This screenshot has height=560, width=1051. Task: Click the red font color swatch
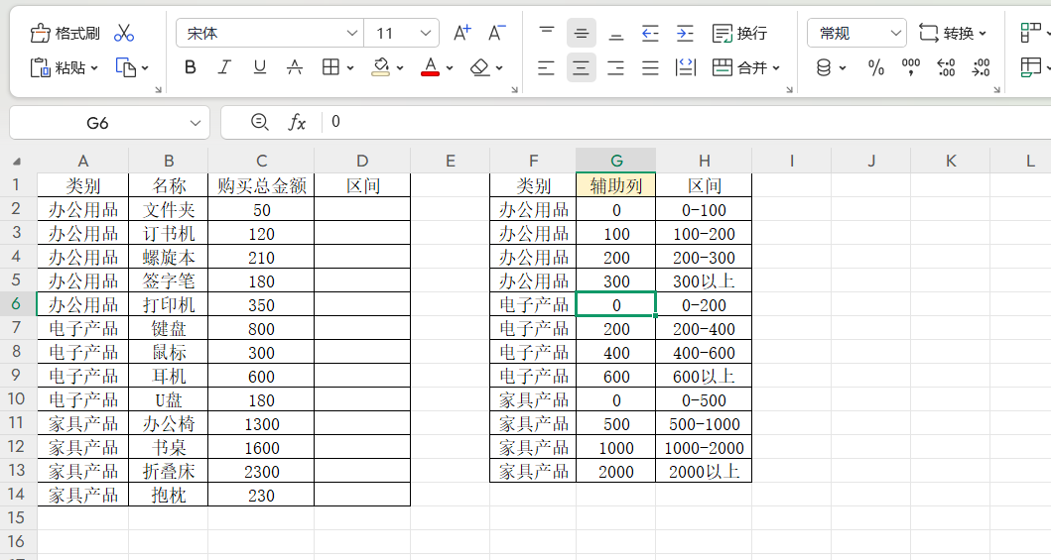(x=430, y=67)
